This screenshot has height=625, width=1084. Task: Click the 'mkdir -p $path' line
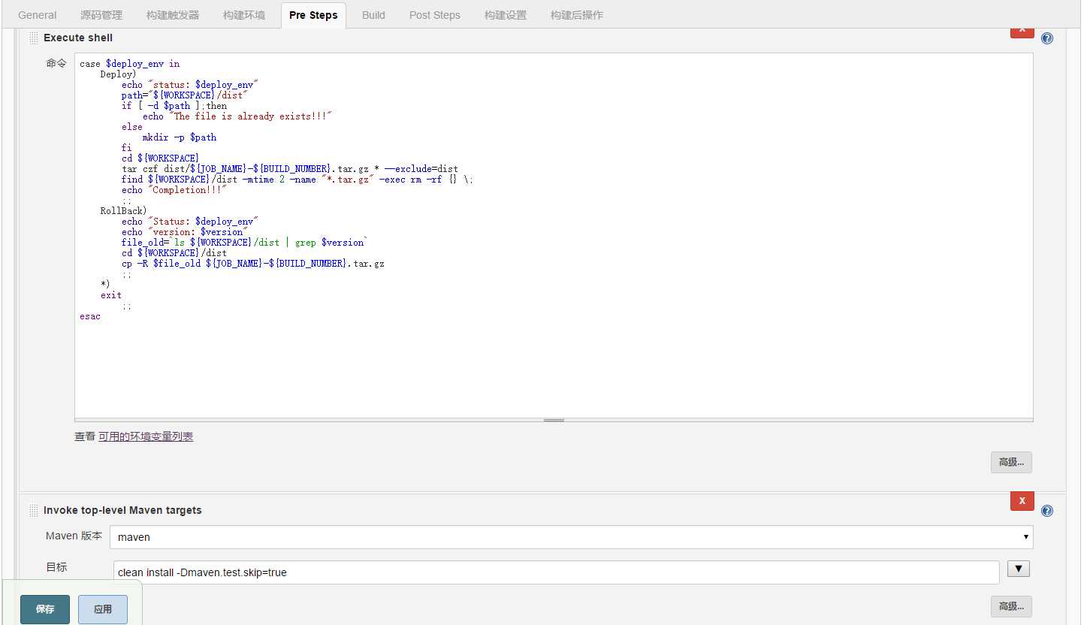(x=180, y=137)
